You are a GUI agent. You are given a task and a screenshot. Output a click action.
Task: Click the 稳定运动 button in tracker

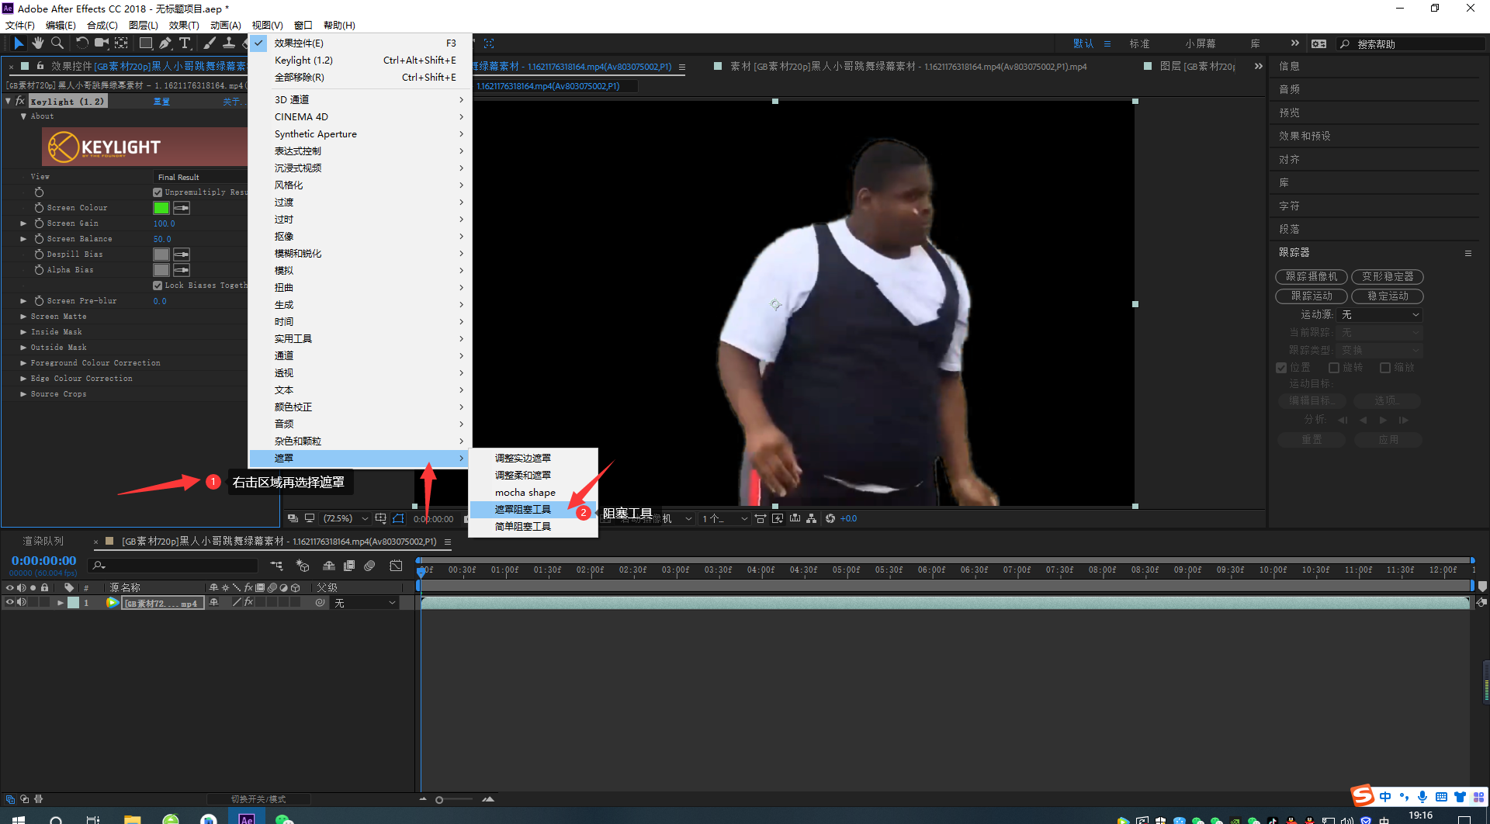pos(1387,296)
